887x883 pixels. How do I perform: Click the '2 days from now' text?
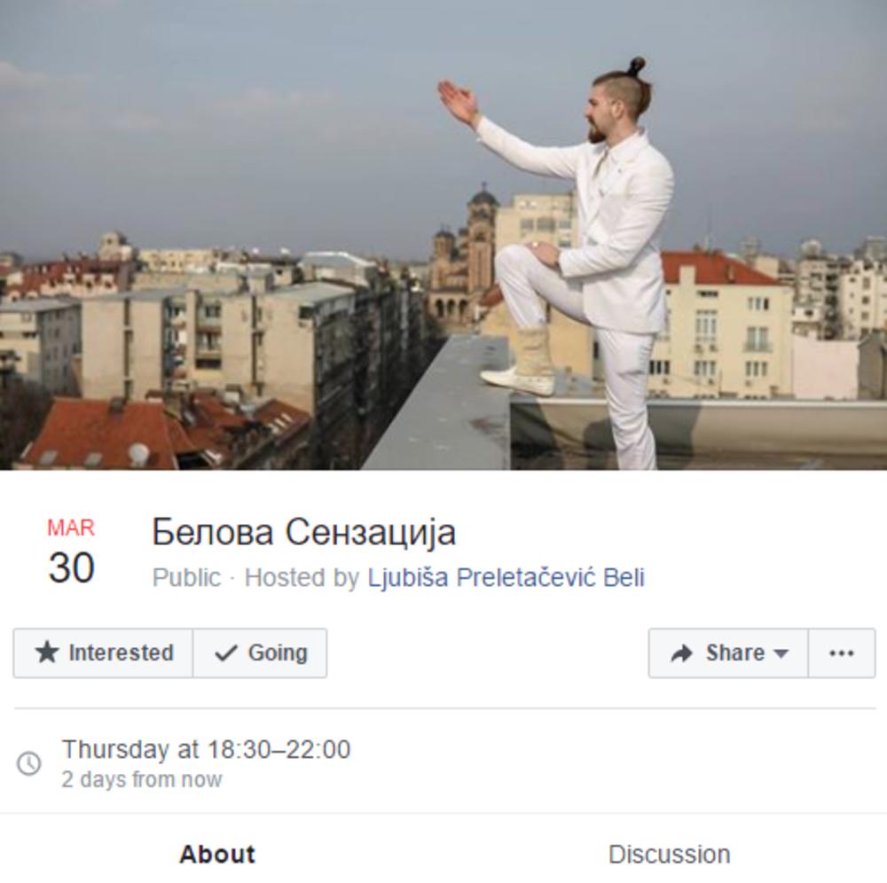141,779
